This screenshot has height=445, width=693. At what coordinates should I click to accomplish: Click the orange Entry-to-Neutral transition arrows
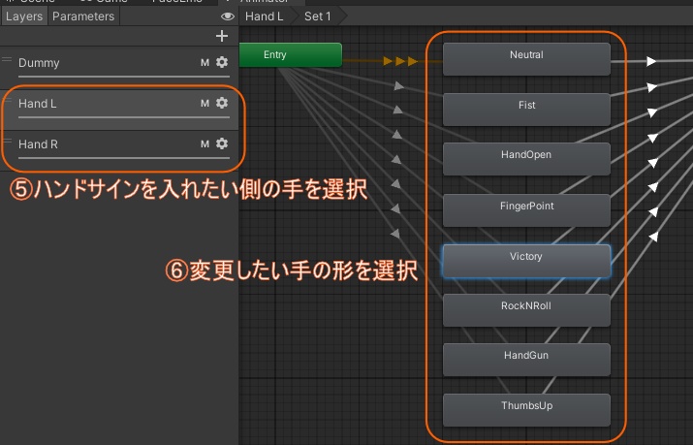coord(400,61)
